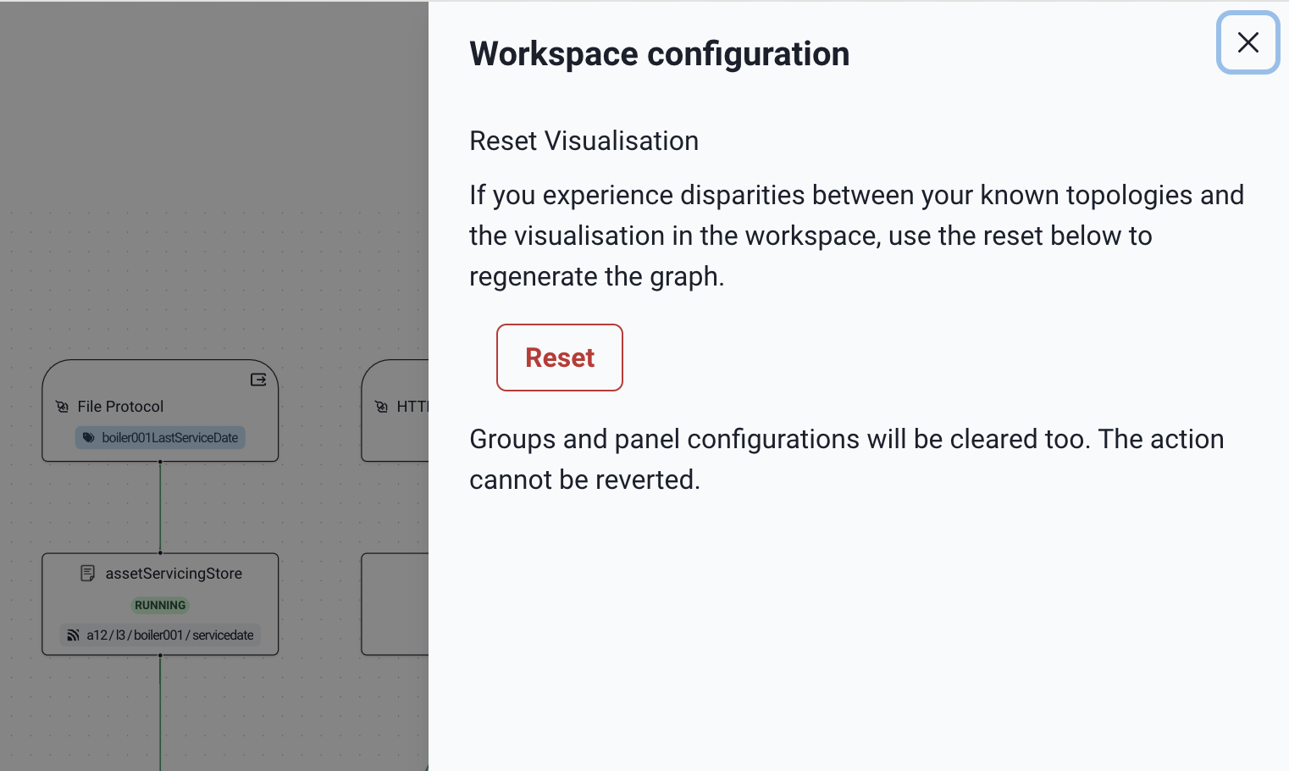Click the export icon on File Protocol node
Image resolution: width=1289 pixels, height=771 pixels.
258,380
